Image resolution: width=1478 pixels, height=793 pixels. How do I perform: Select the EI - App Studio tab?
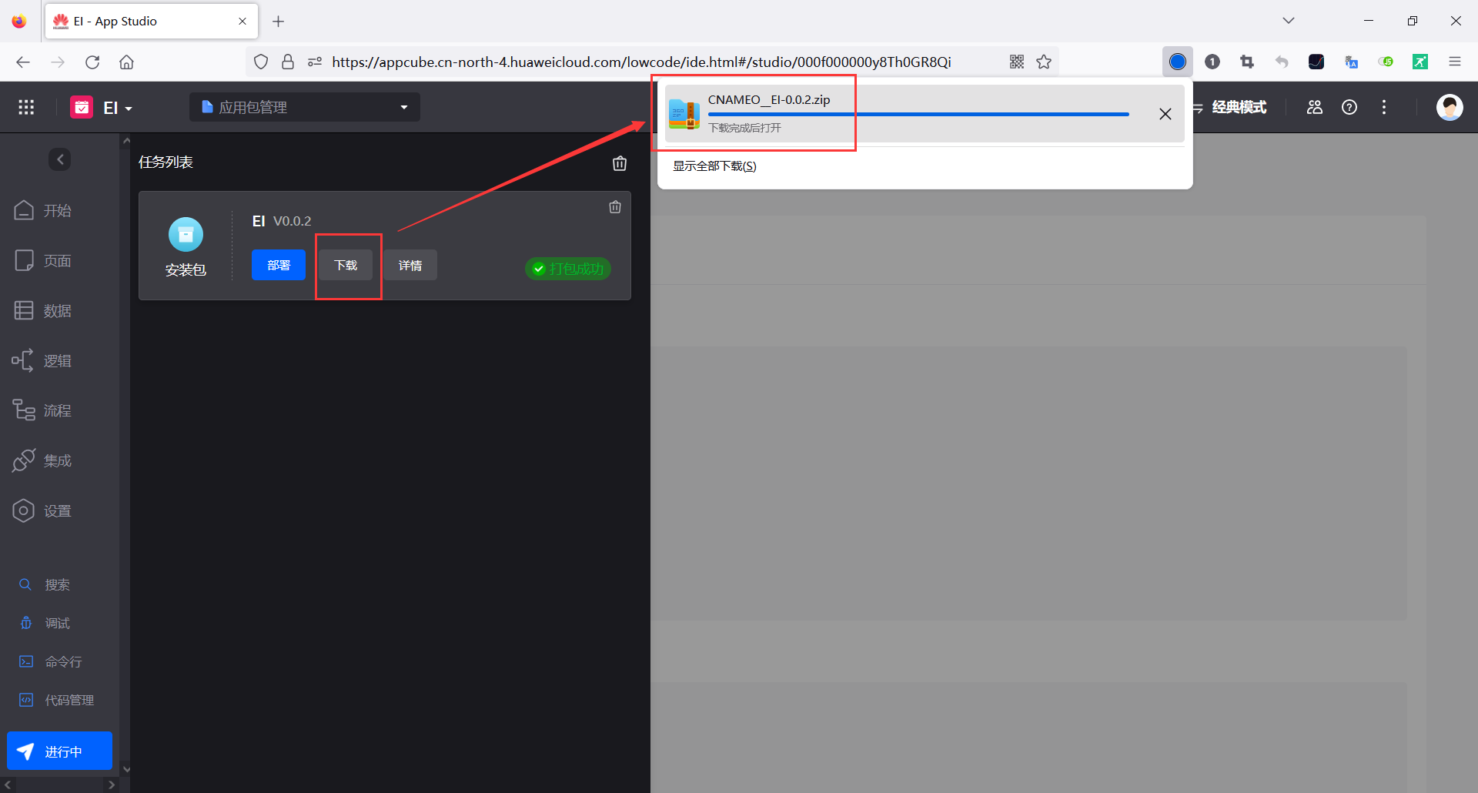[152, 22]
